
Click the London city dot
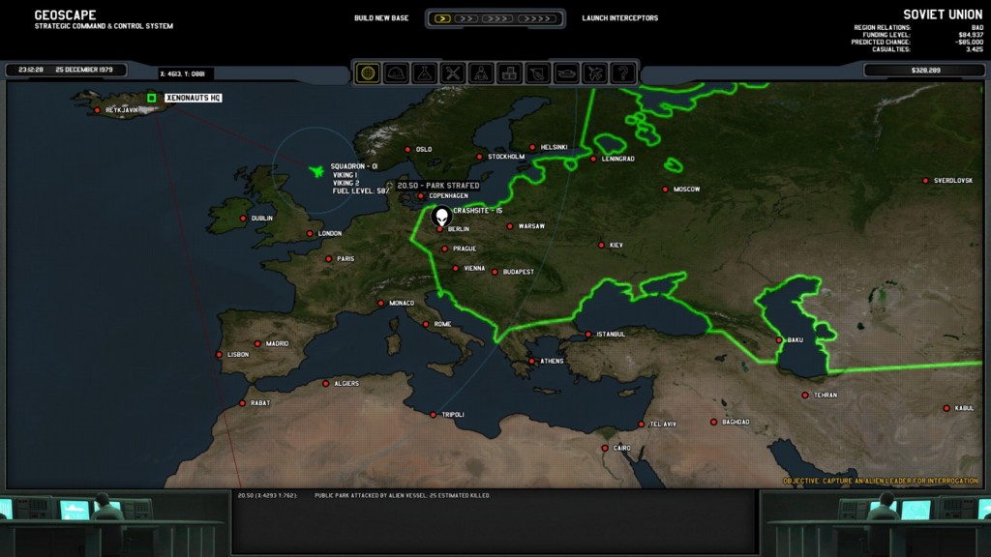(x=310, y=234)
